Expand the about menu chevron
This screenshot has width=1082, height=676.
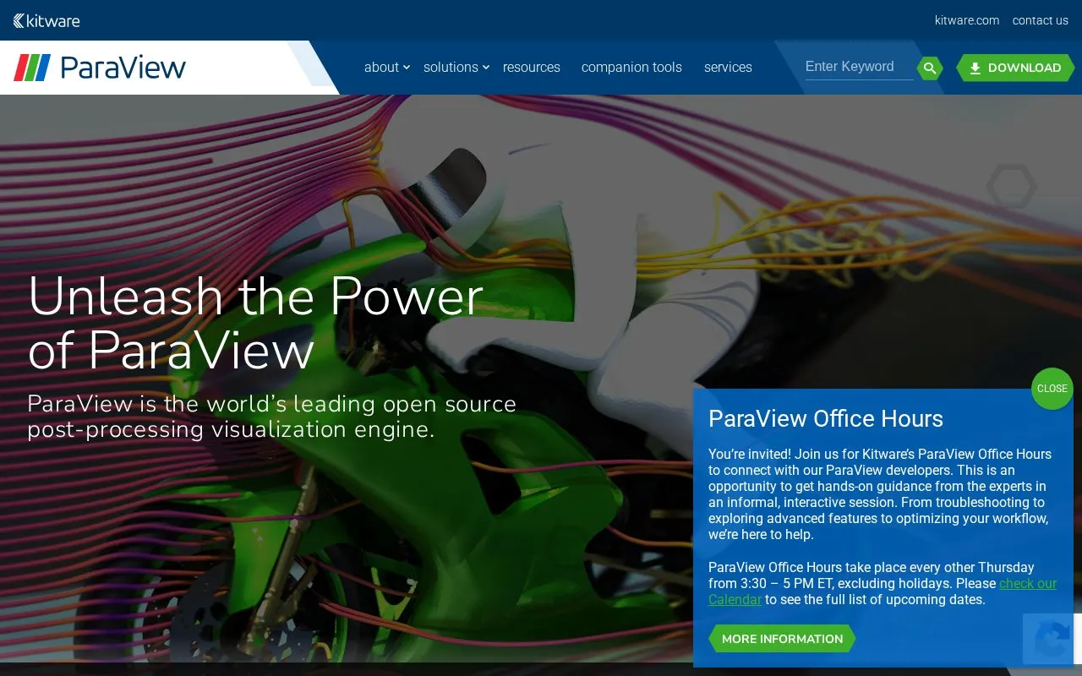click(407, 68)
